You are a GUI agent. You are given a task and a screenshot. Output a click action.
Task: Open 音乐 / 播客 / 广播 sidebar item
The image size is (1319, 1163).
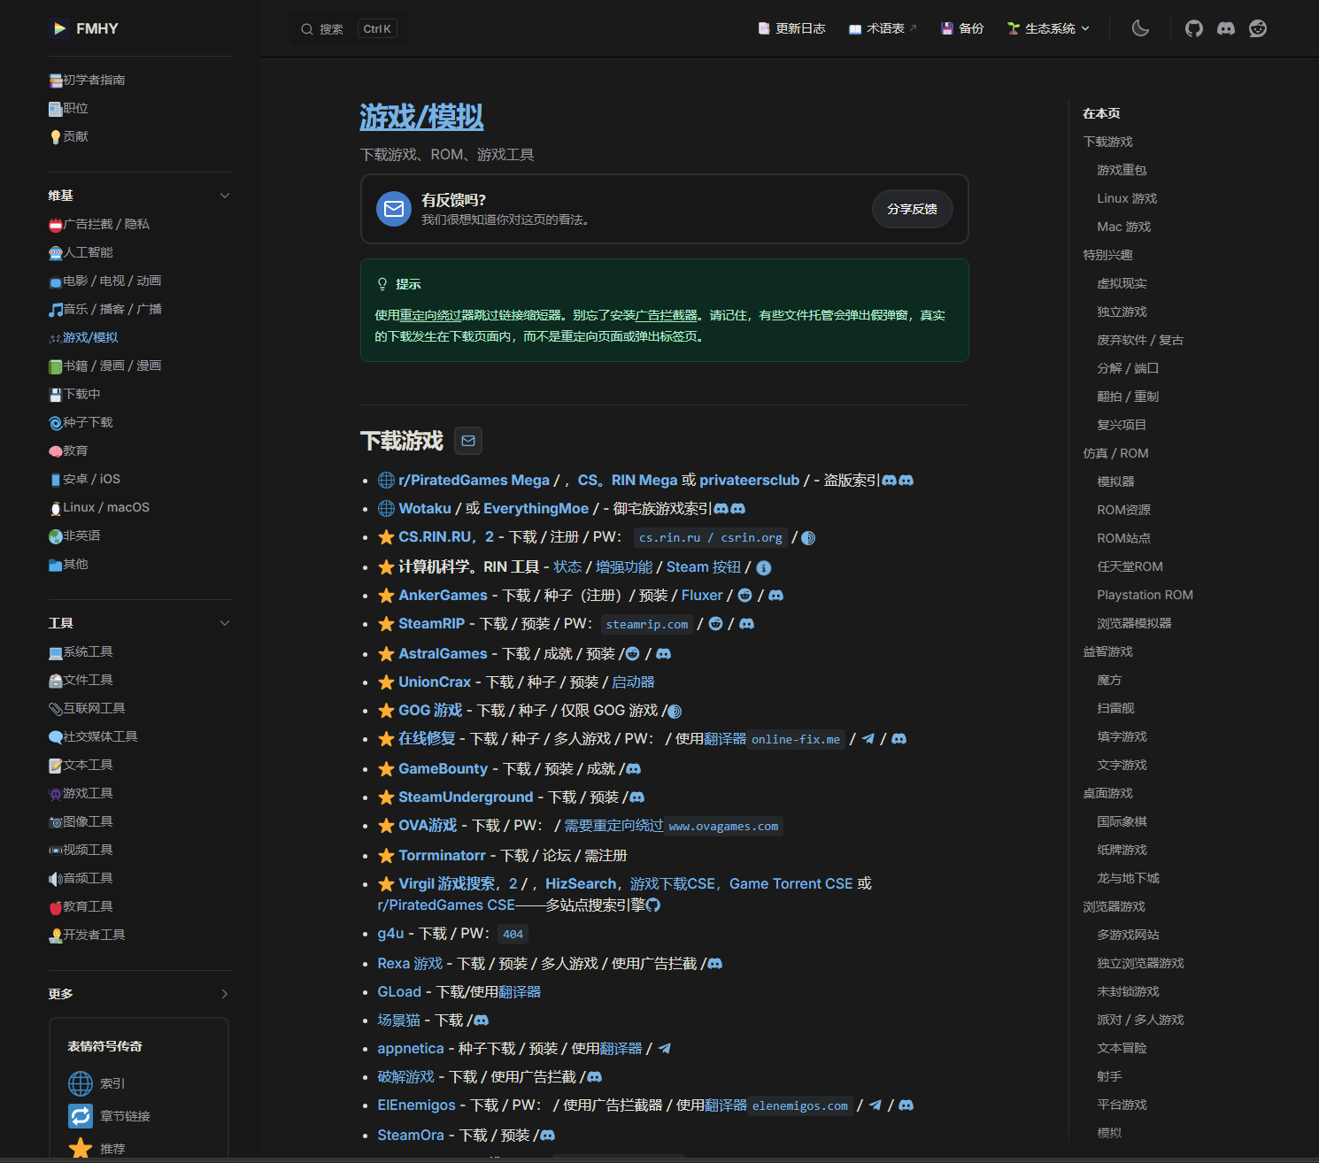pyautogui.click(x=104, y=309)
